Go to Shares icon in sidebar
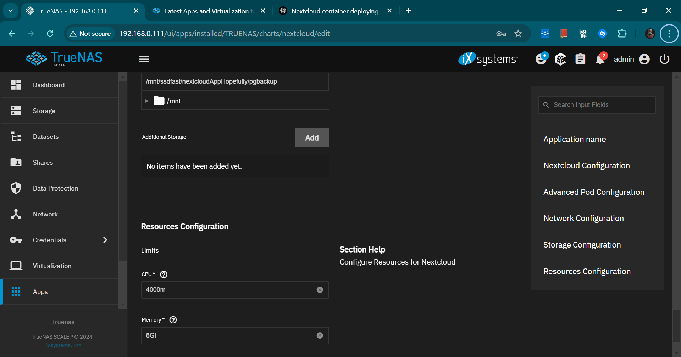The height and width of the screenshot is (357, 681). pyautogui.click(x=16, y=162)
